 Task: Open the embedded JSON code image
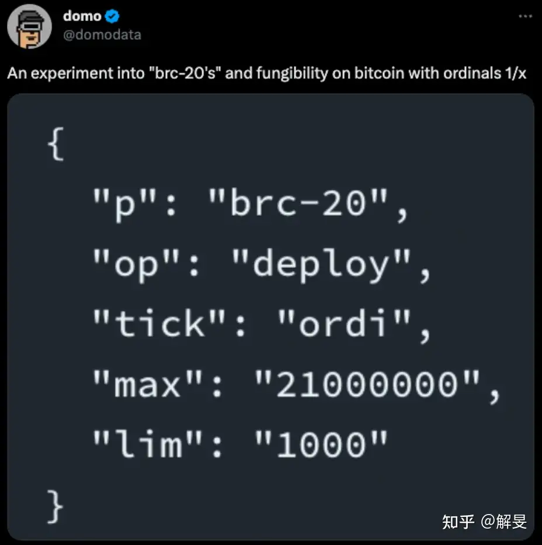[270, 316]
